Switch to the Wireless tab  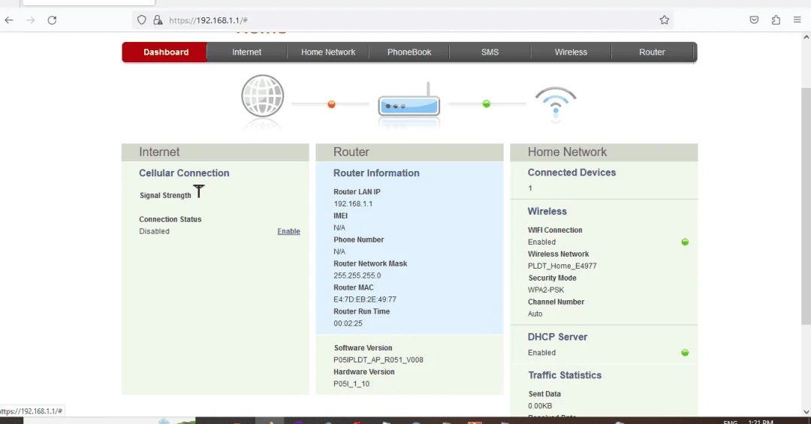[571, 53]
